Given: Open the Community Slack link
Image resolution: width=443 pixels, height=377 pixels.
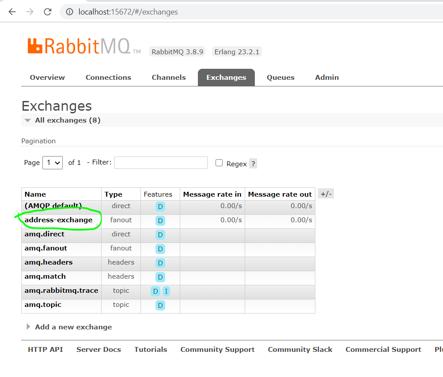Looking at the screenshot, I should click(300, 350).
